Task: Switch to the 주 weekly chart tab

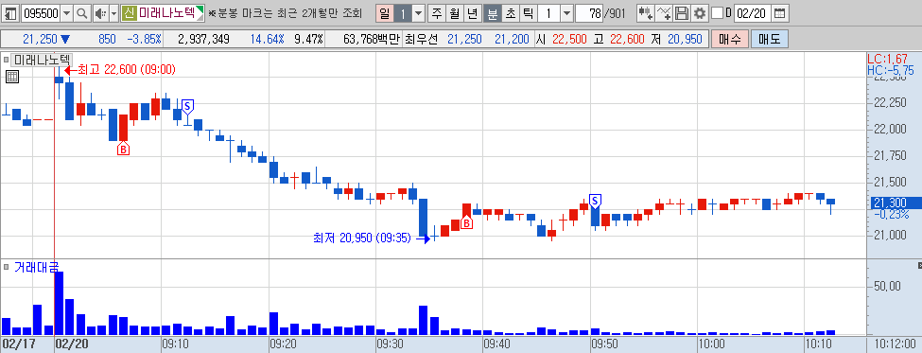Action: pyautogui.click(x=436, y=12)
